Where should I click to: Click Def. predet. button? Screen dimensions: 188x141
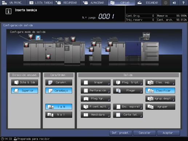click(x=120, y=133)
